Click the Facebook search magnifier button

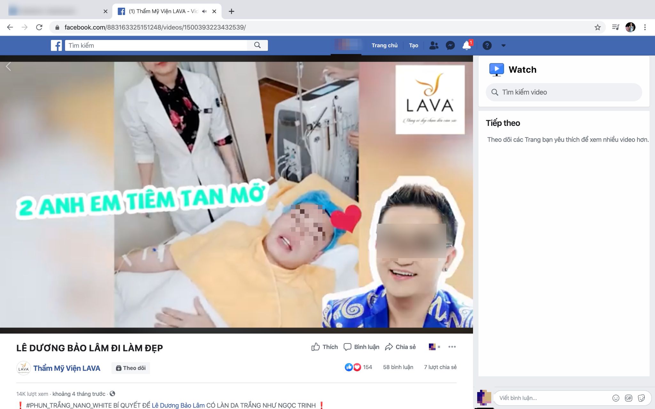[257, 45]
